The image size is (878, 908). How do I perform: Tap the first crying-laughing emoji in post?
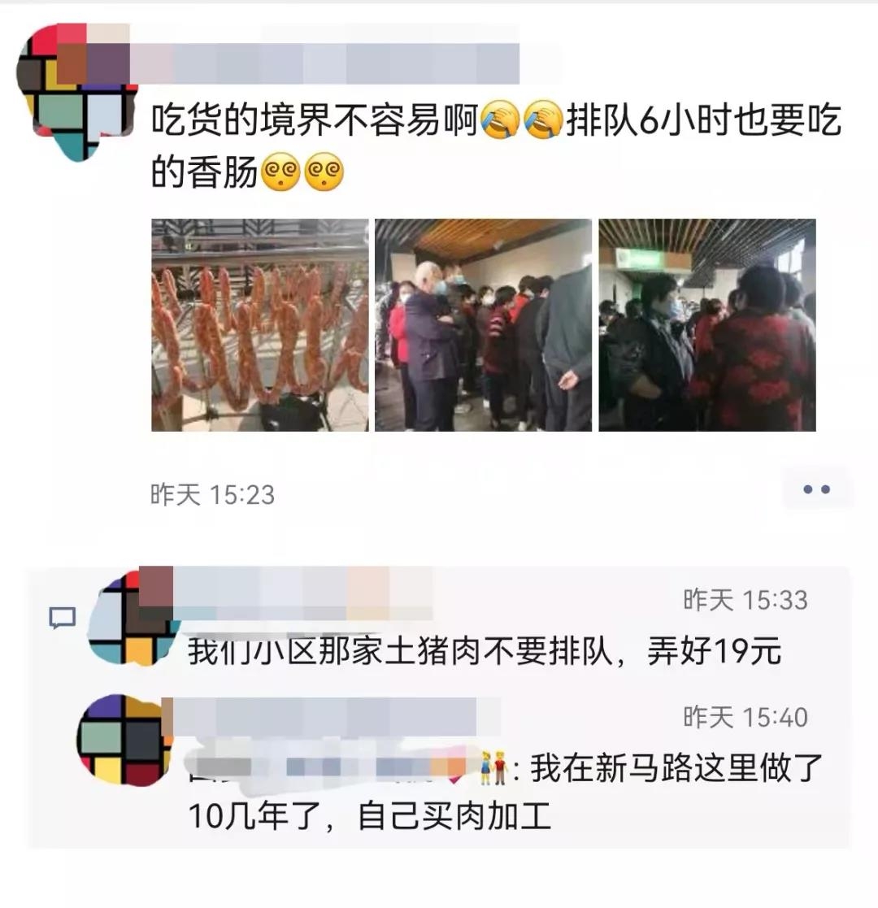coord(500,119)
